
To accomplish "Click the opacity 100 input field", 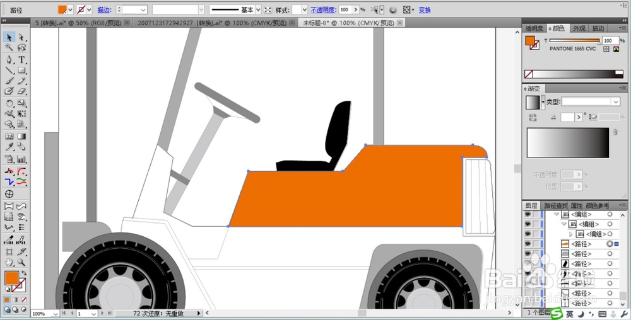I will 345,9.
